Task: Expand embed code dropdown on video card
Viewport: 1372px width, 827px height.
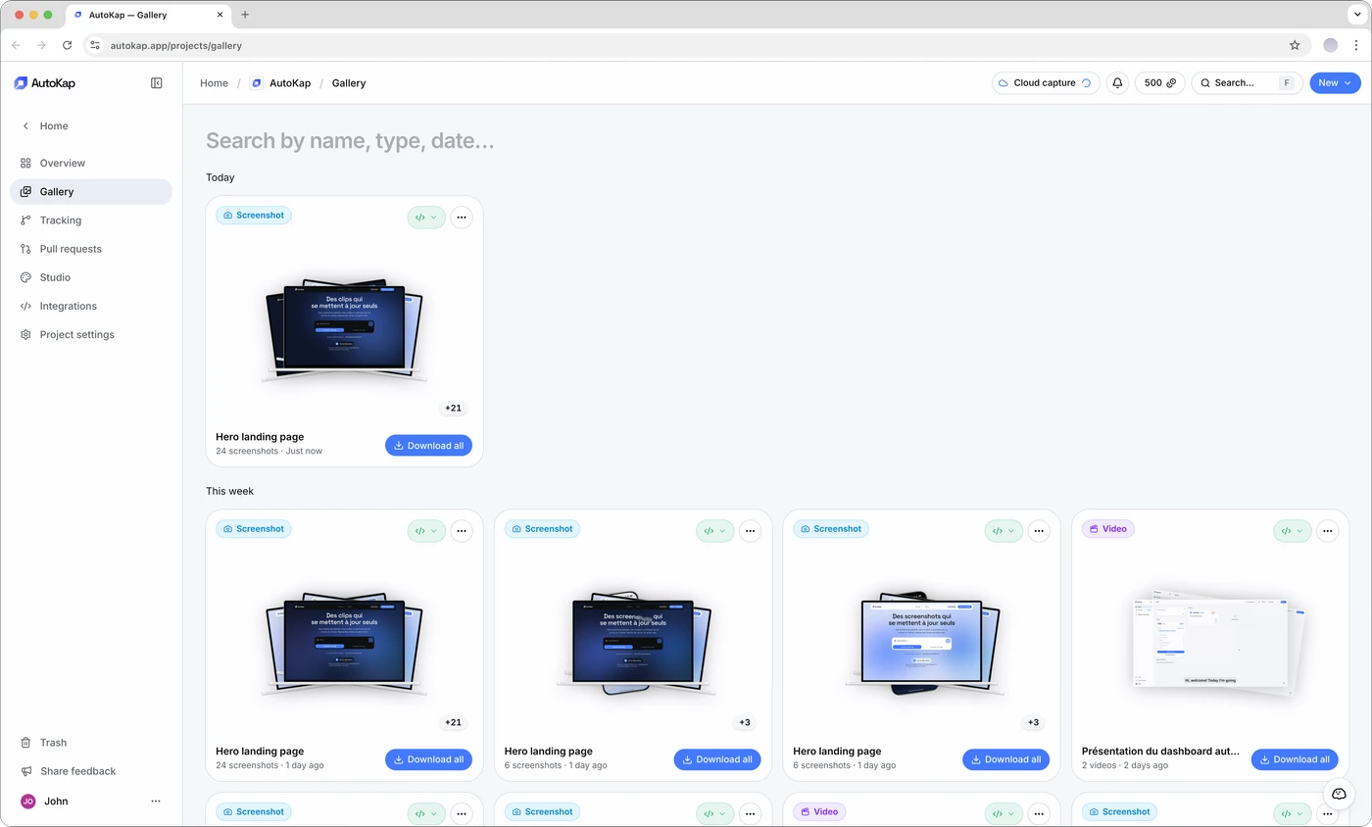Action: 1292,531
